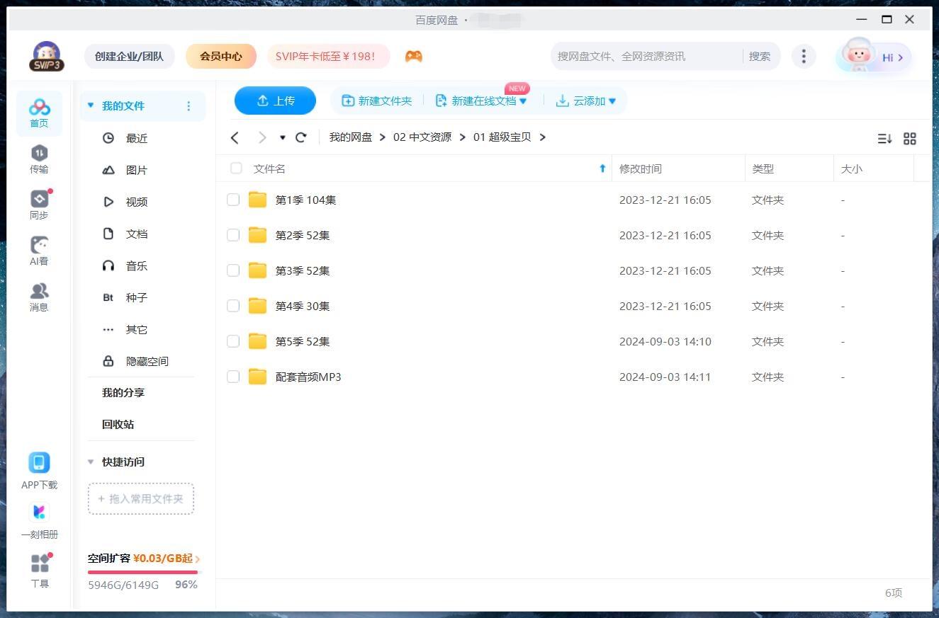
Task: Open the 传输 transfer icon in sidebar
Action: [x=39, y=154]
